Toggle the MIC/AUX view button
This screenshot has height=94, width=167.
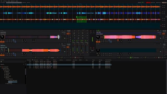coord(28,3)
